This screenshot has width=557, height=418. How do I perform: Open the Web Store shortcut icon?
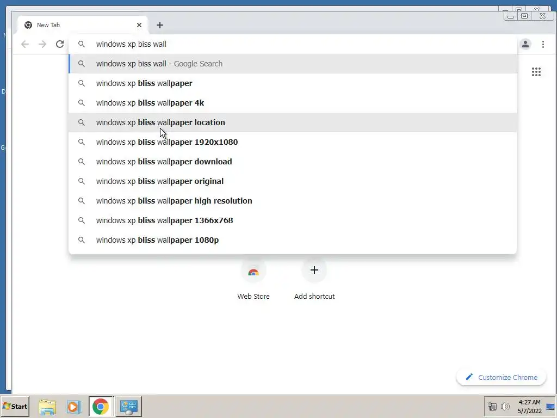click(x=253, y=271)
